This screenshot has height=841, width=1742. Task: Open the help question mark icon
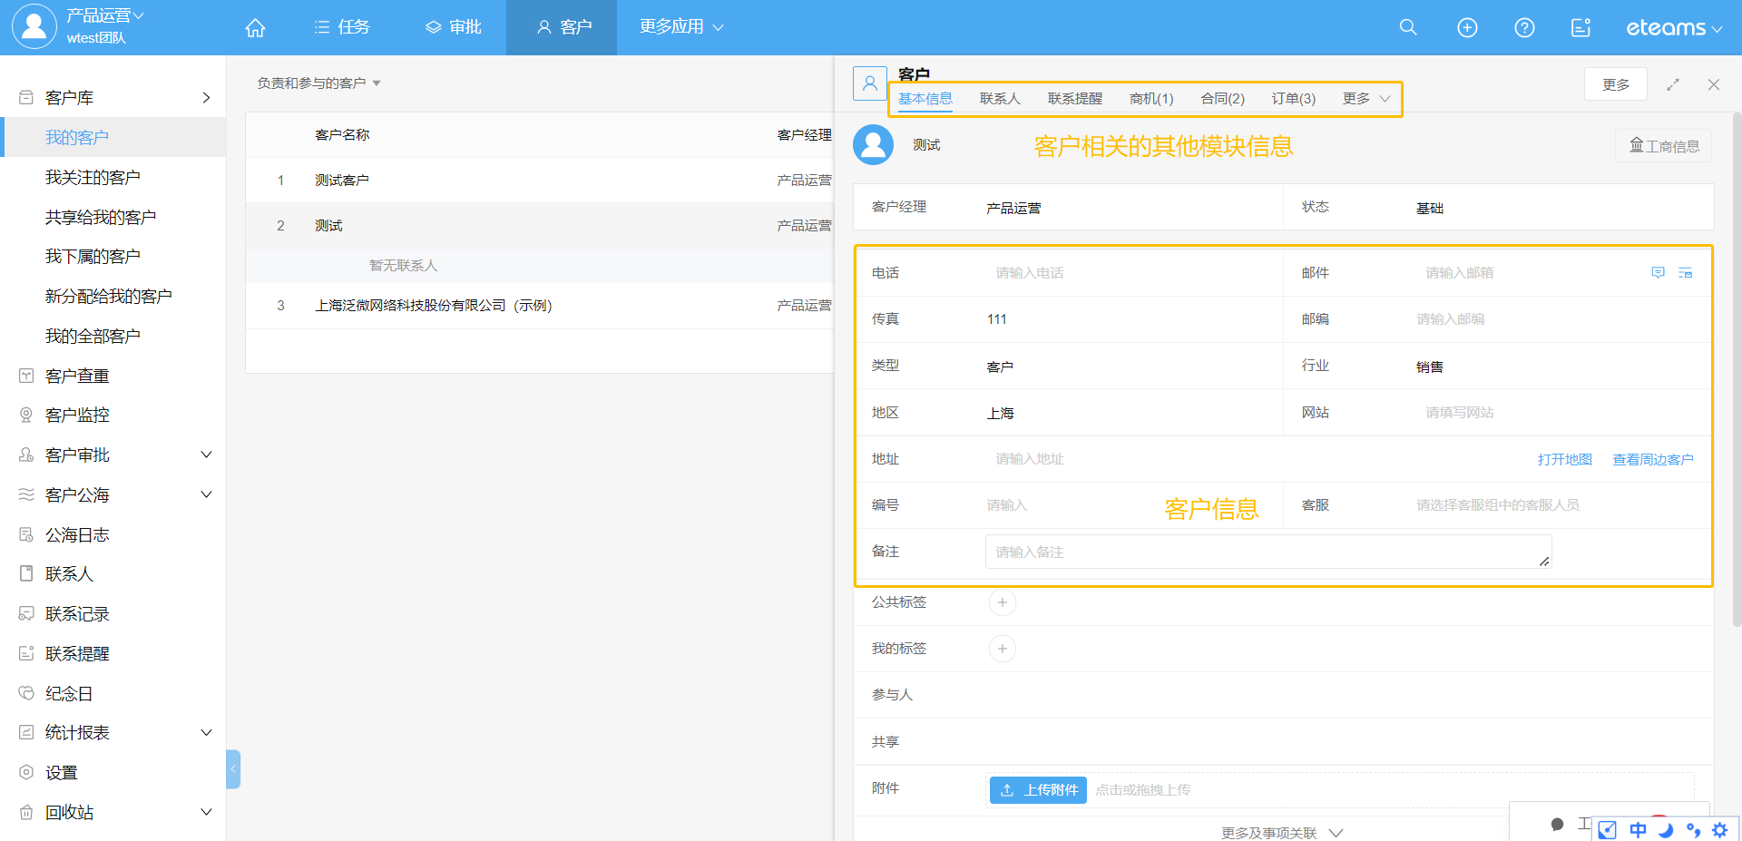click(x=1524, y=27)
